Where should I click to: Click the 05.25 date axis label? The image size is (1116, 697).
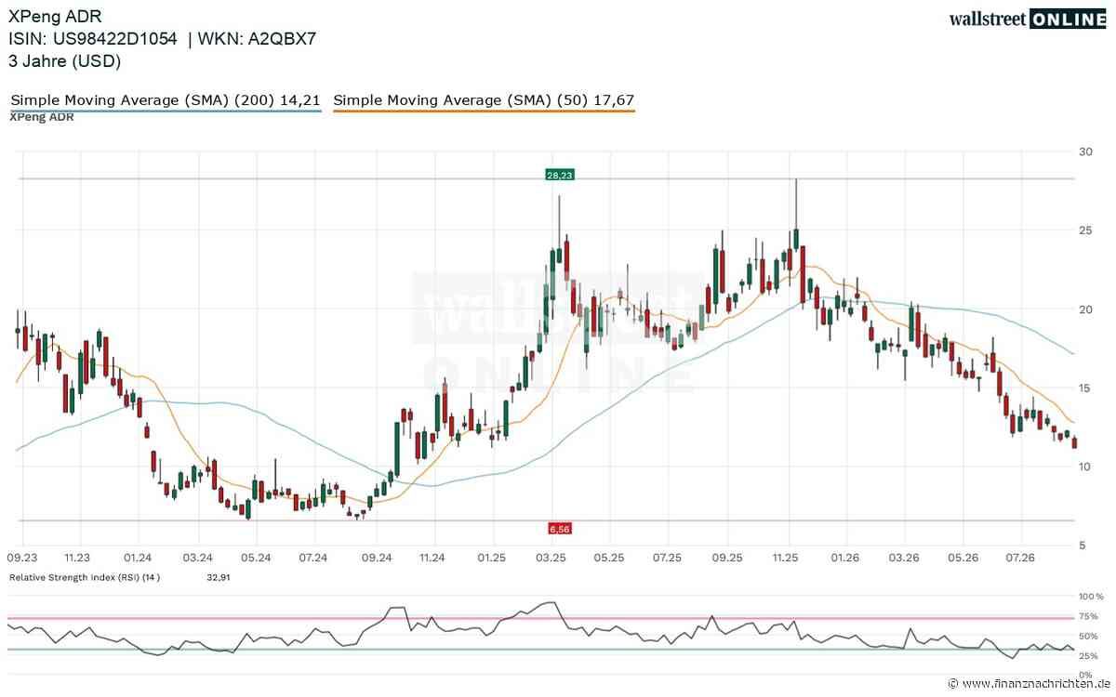[609, 558]
